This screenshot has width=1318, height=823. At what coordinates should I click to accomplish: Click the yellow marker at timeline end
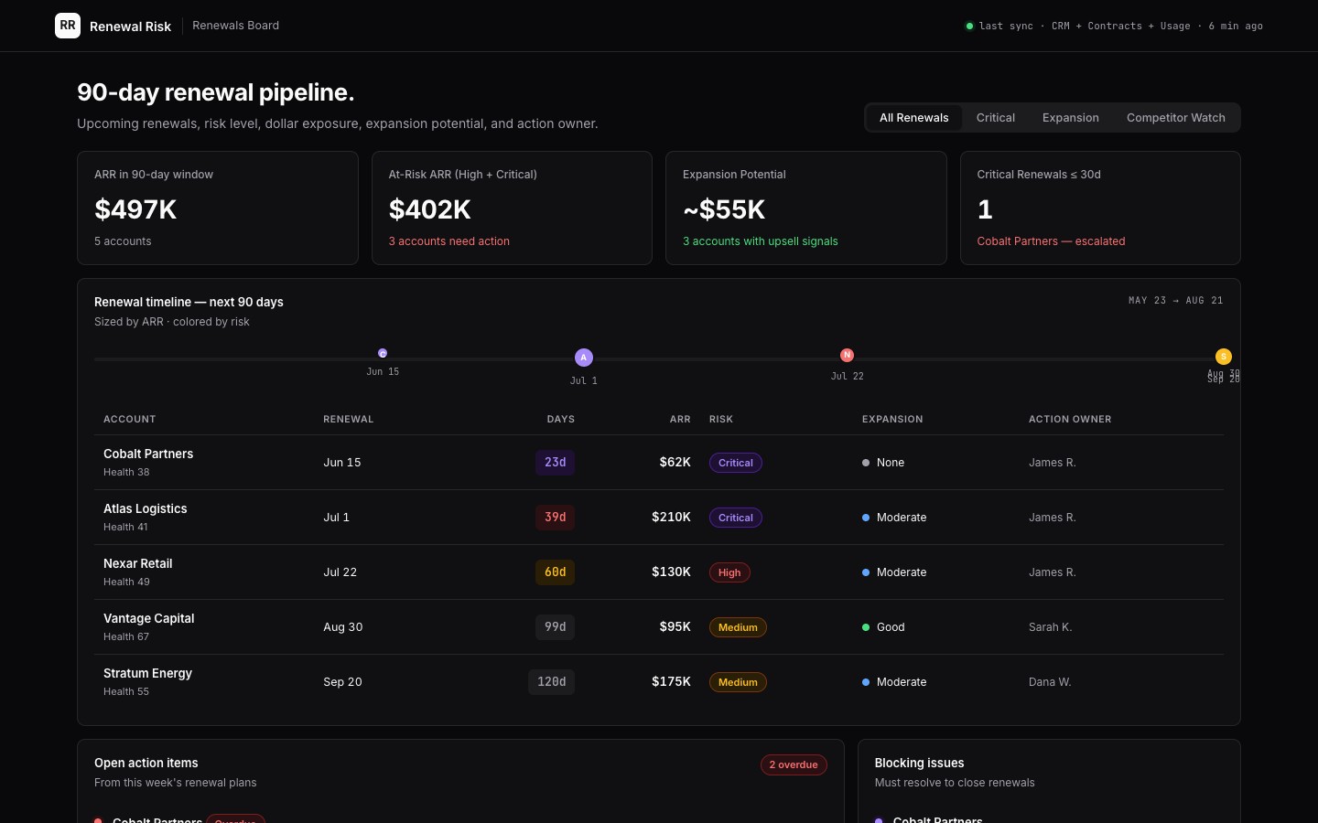pos(1224,357)
